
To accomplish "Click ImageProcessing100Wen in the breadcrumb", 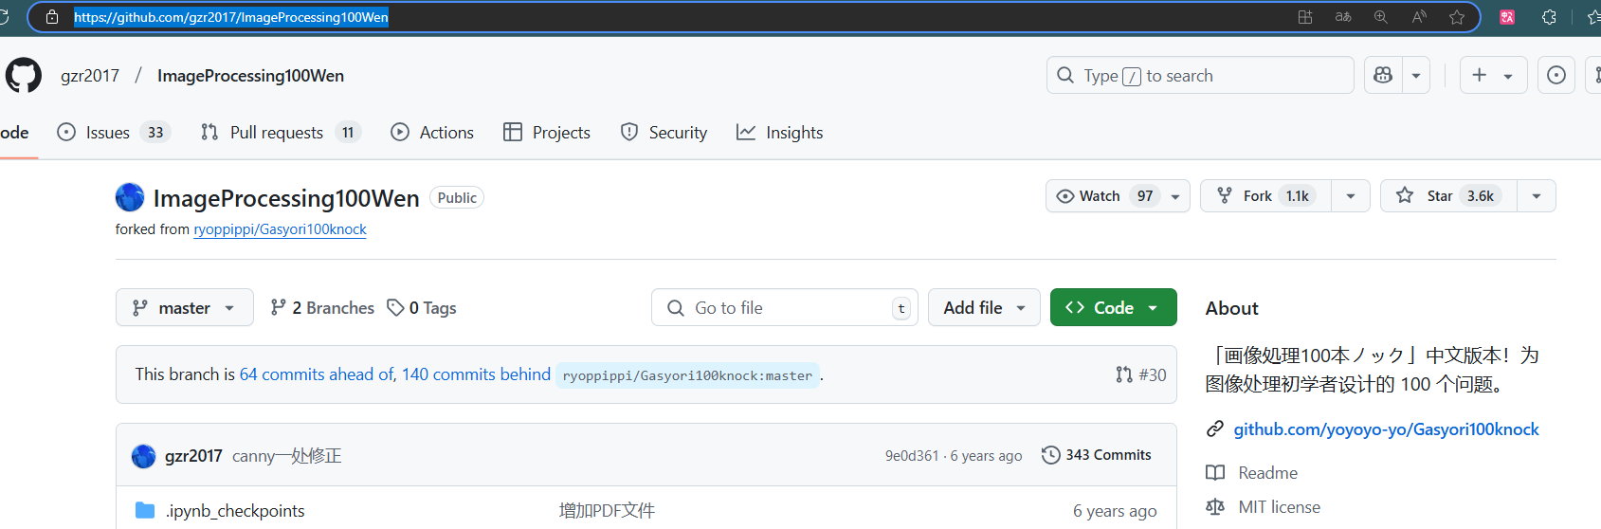I will pos(250,76).
